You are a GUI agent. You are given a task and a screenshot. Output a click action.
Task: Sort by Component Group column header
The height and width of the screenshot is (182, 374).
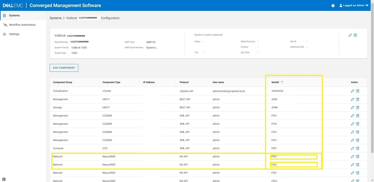(x=62, y=82)
